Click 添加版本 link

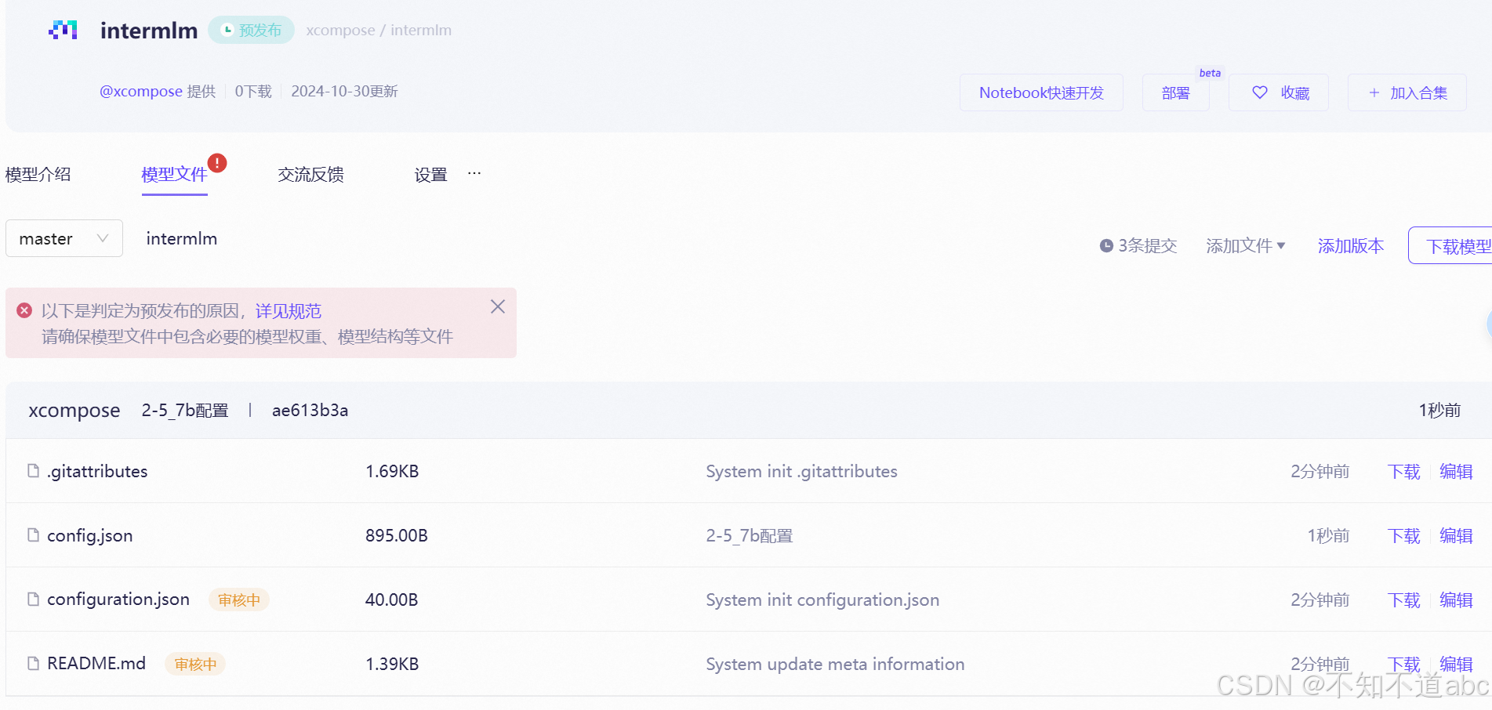coord(1351,246)
